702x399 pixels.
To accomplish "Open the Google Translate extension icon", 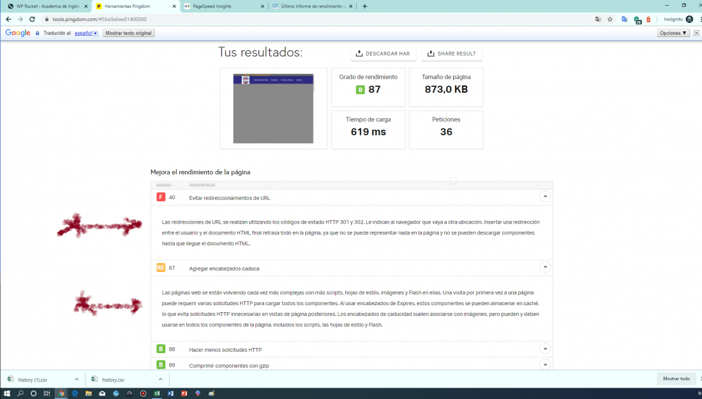I will (x=625, y=19).
